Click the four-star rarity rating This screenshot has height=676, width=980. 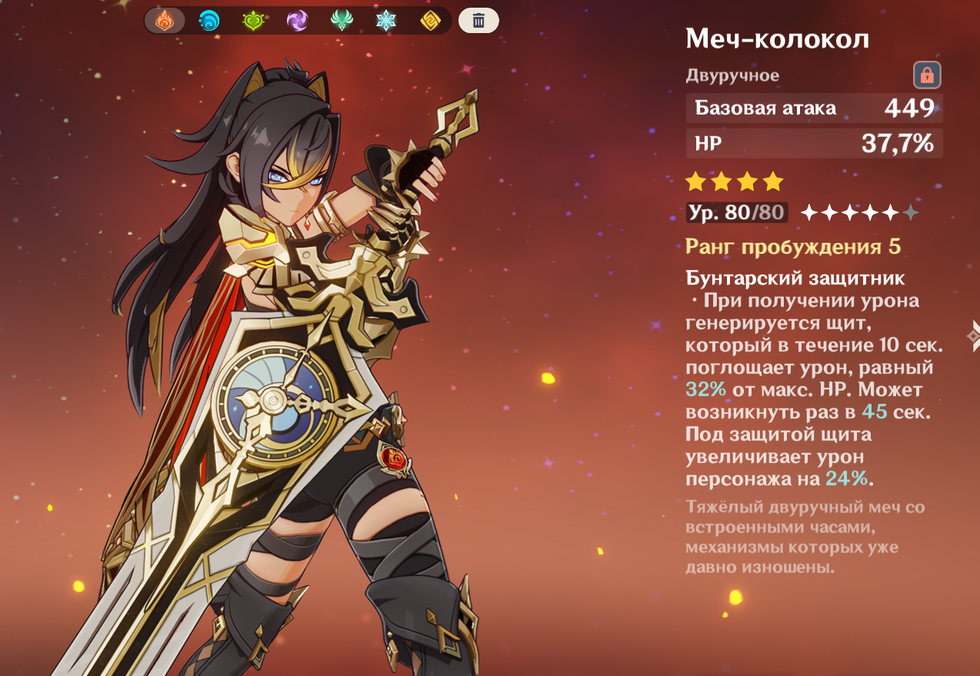[734, 181]
